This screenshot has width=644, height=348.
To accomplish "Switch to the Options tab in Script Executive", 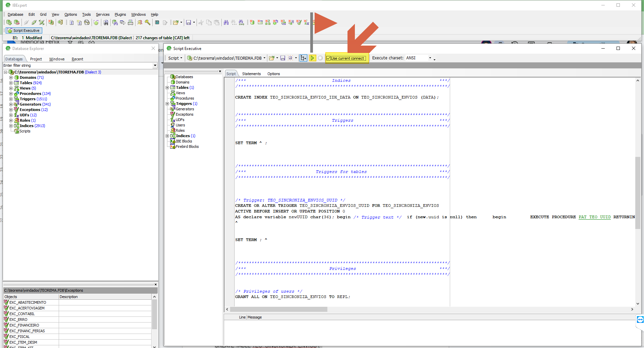I will (273, 74).
